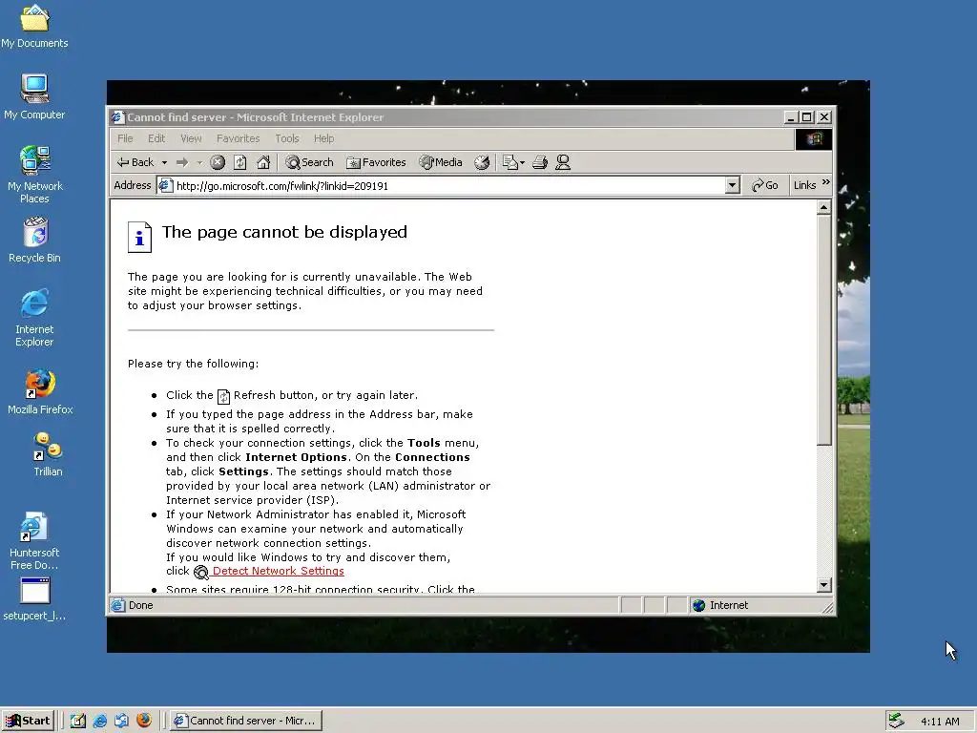This screenshot has width=977, height=733.
Task: Click the scrollbar down arrow
Action: click(x=823, y=585)
